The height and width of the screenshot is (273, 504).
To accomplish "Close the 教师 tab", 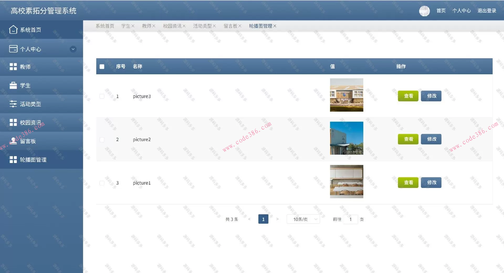I will coord(154,26).
